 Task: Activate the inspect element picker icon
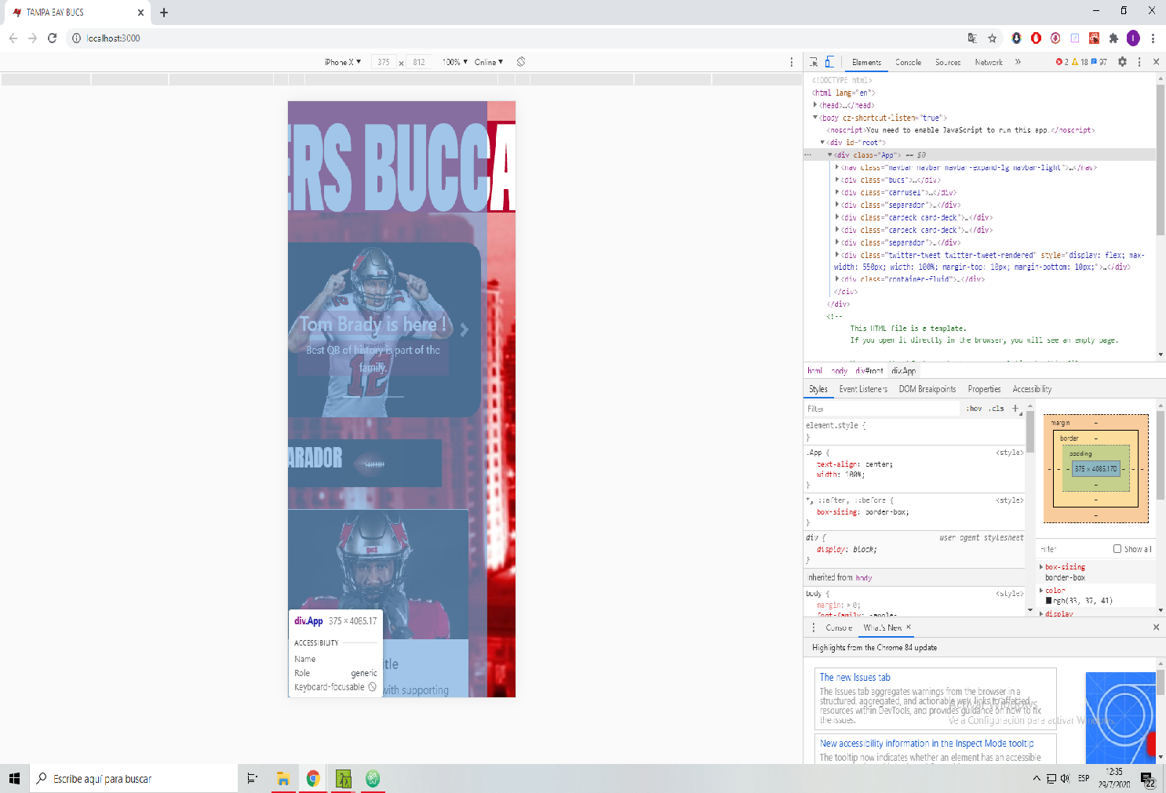pos(814,62)
